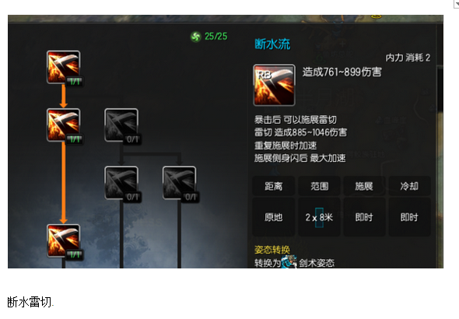Click the 断水流 skill title
459x319 pixels.
(x=272, y=44)
